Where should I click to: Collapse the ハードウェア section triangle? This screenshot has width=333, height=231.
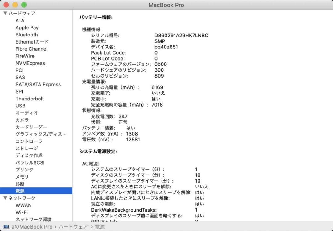click(5, 13)
